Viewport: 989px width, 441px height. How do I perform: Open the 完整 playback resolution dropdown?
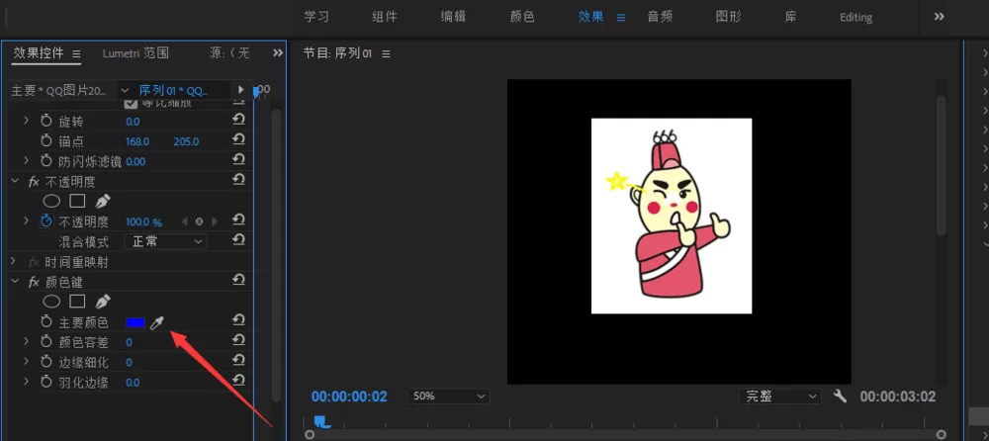click(x=780, y=397)
